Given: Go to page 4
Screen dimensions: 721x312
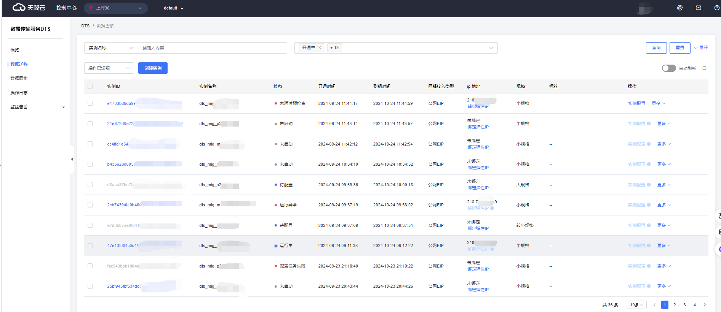Looking at the screenshot, I should (x=695, y=305).
